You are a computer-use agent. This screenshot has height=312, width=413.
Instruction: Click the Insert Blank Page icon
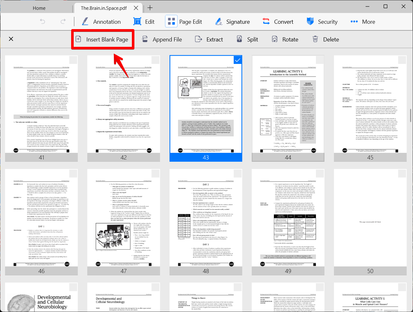[78, 39]
